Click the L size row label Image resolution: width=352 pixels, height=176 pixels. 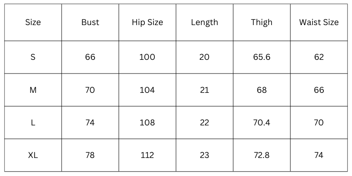pos(33,123)
